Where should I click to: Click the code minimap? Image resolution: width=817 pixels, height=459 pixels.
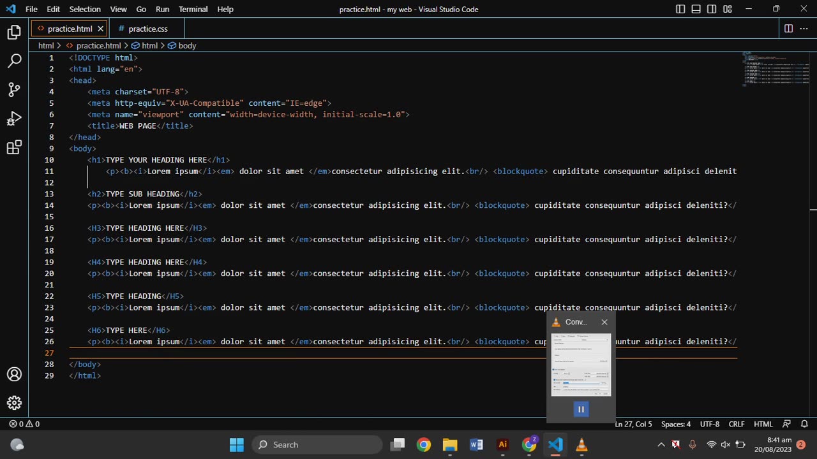tap(775, 69)
